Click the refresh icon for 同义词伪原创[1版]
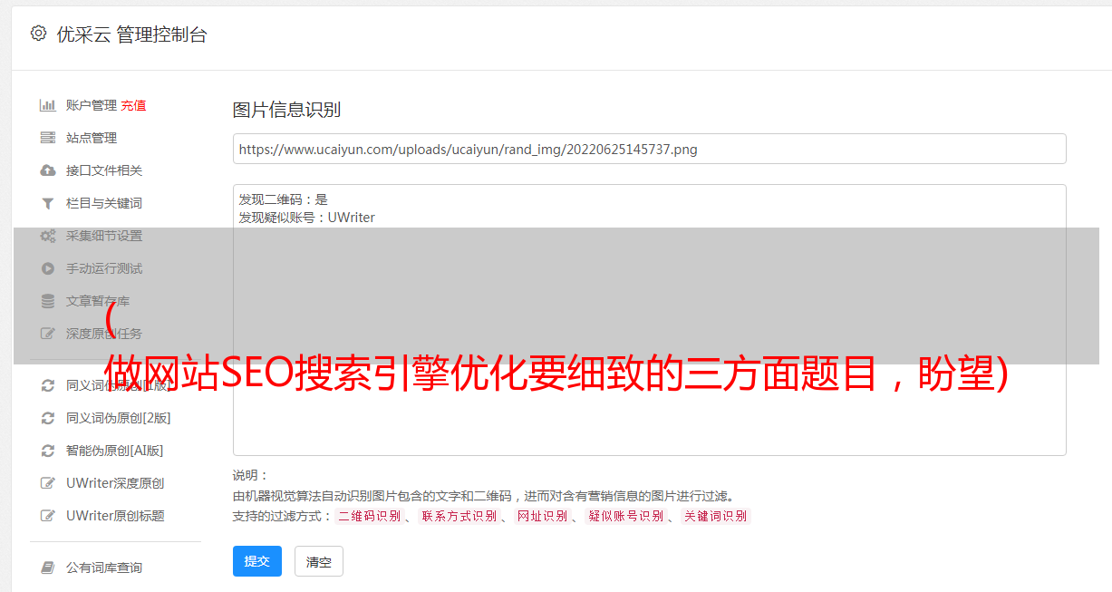 point(48,385)
